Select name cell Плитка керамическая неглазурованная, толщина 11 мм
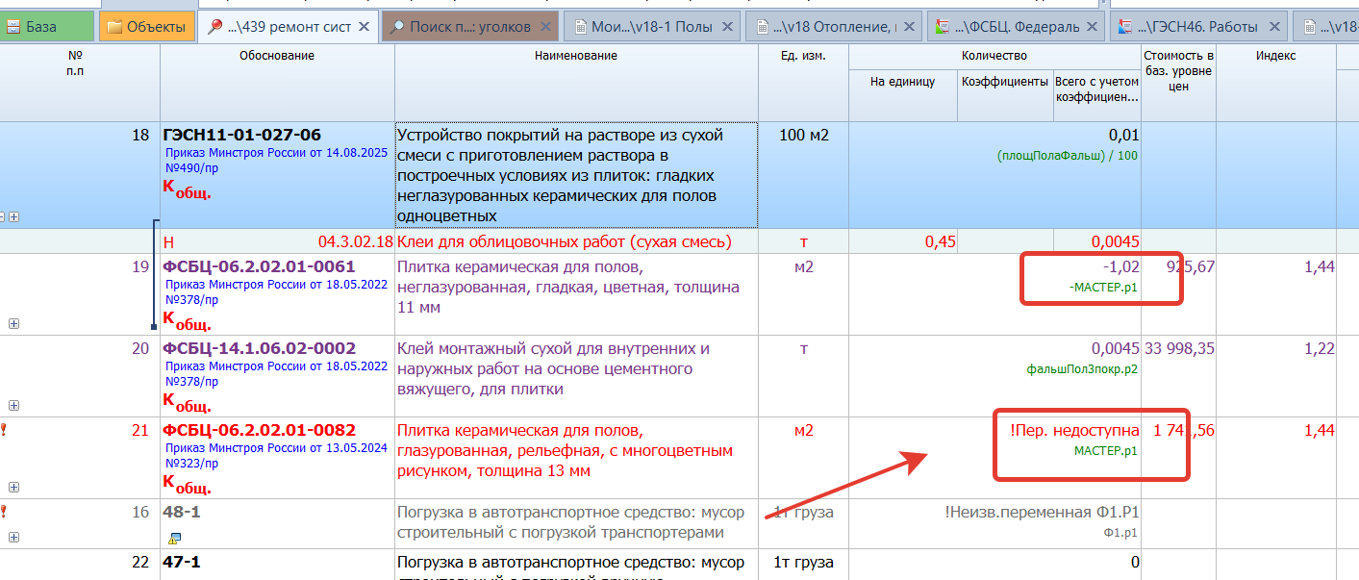Viewport: 1359px width, 580px height. [576, 294]
